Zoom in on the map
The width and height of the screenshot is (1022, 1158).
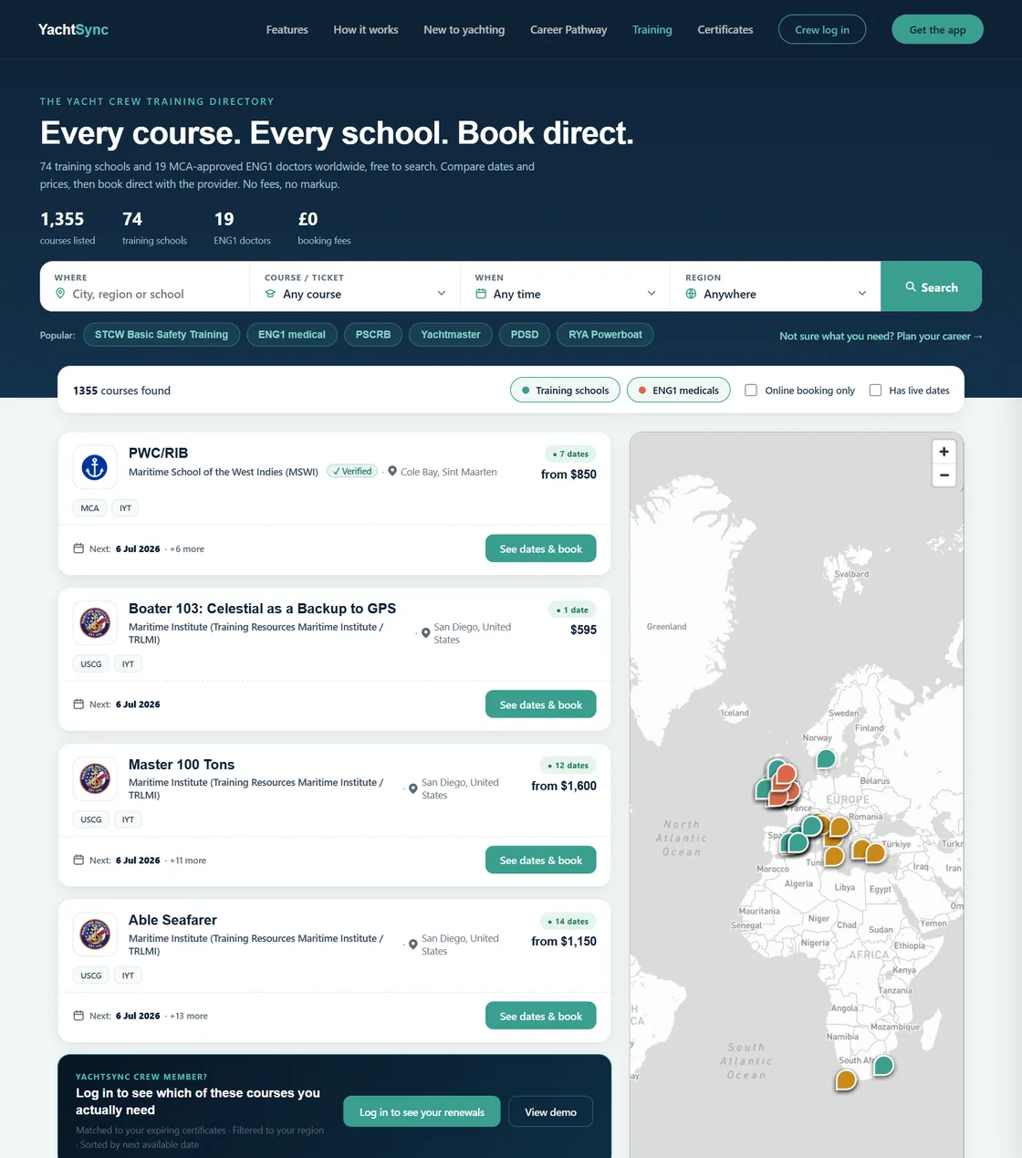click(x=944, y=452)
